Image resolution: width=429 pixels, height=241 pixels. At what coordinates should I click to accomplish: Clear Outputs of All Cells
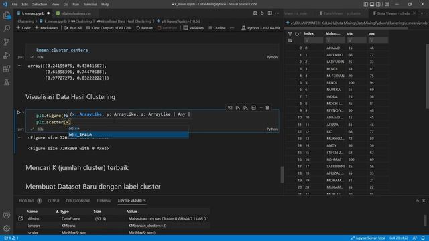[109, 28]
